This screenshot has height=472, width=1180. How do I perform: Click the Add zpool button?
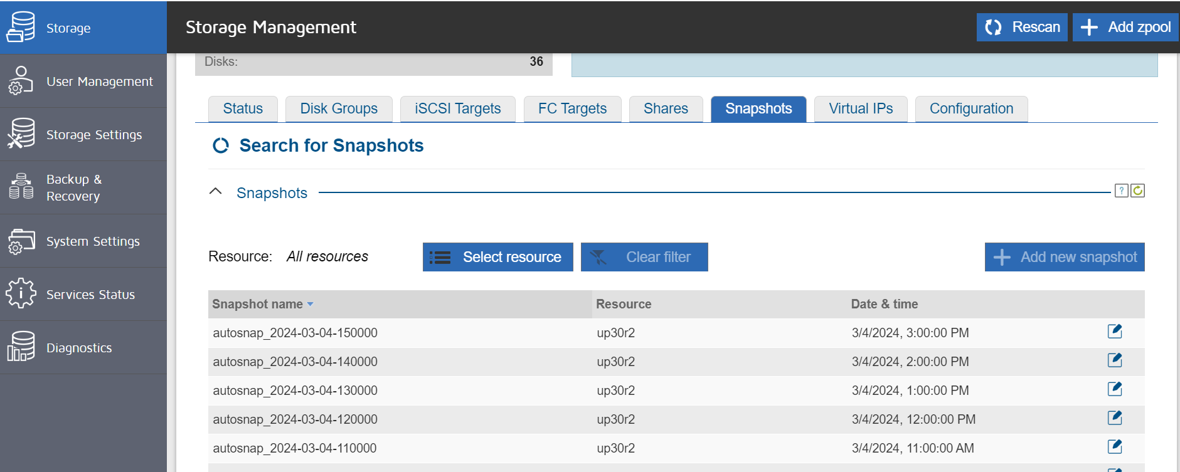tap(1125, 28)
